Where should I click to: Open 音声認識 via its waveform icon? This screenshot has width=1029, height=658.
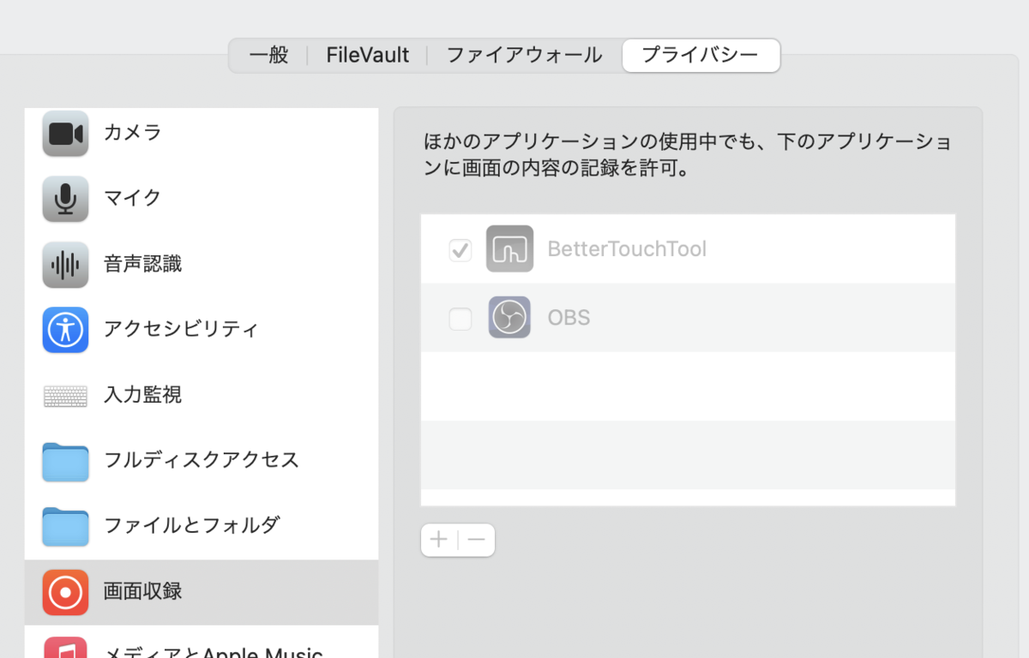tap(65, 264)
